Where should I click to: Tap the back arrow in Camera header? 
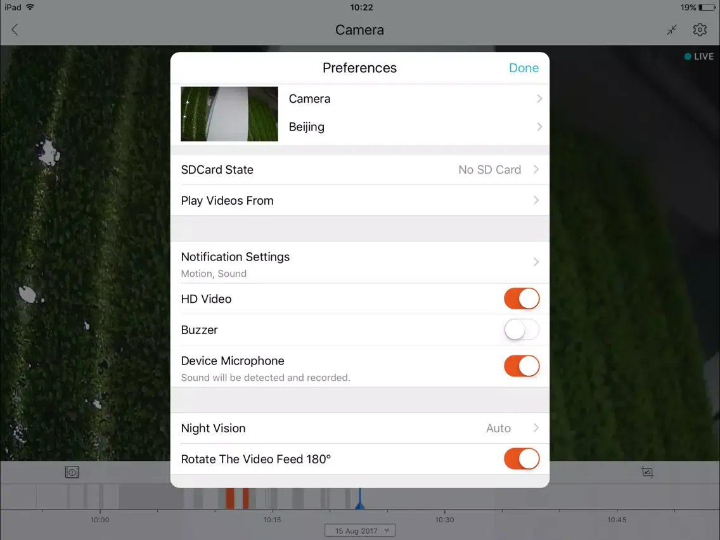tap(15, 30)
